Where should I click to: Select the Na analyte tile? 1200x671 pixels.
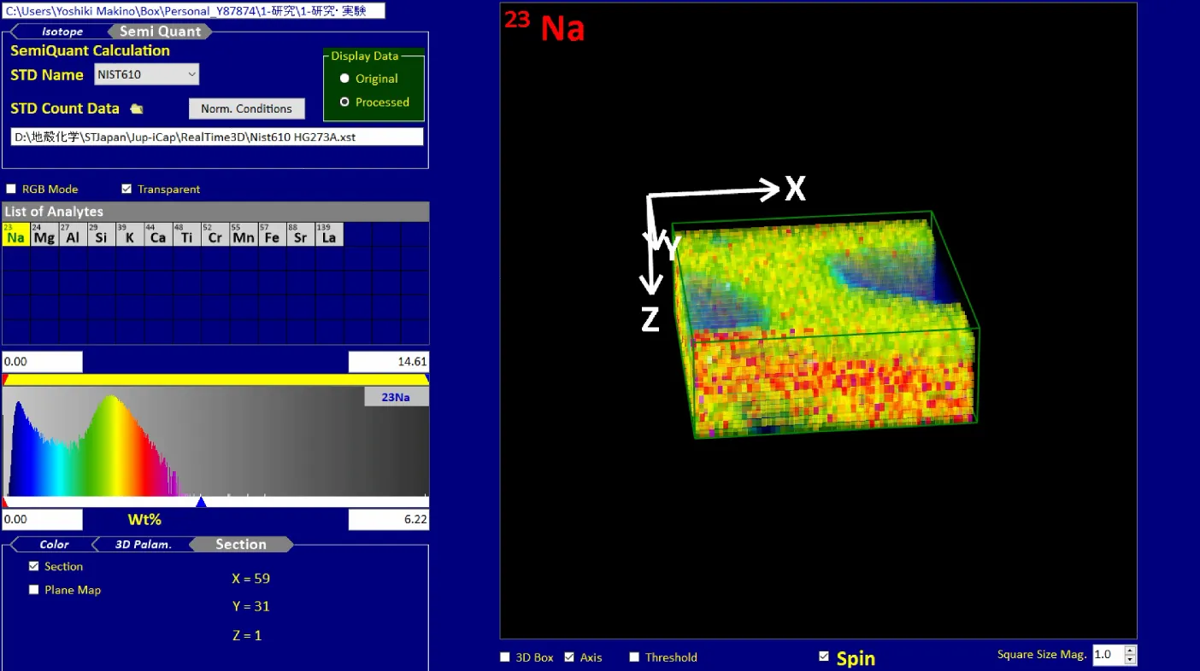click(15, 235)
